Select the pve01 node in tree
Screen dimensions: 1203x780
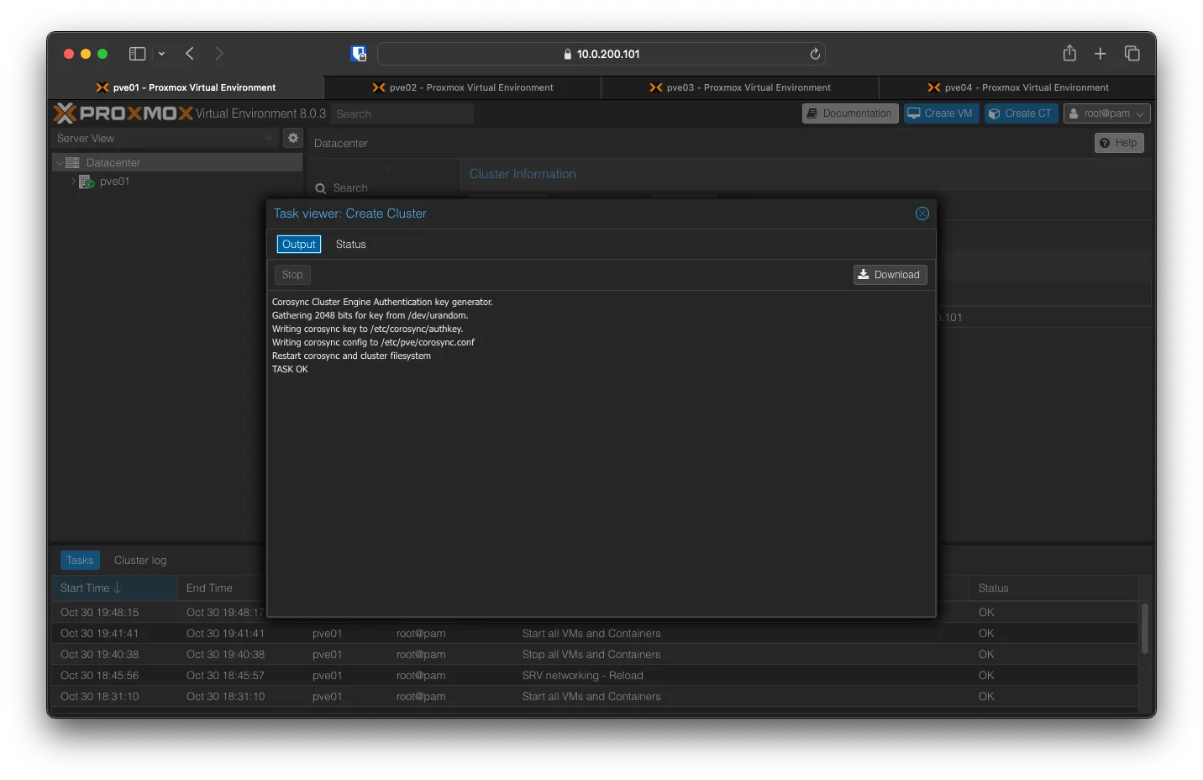coord(114,182)
